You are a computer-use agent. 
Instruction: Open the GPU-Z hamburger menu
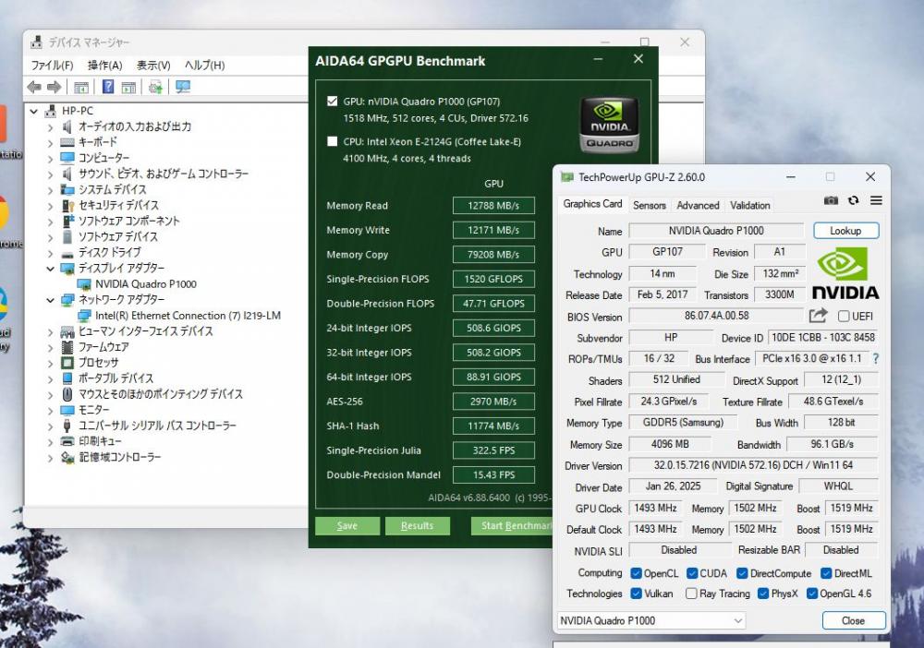(876, 200)
